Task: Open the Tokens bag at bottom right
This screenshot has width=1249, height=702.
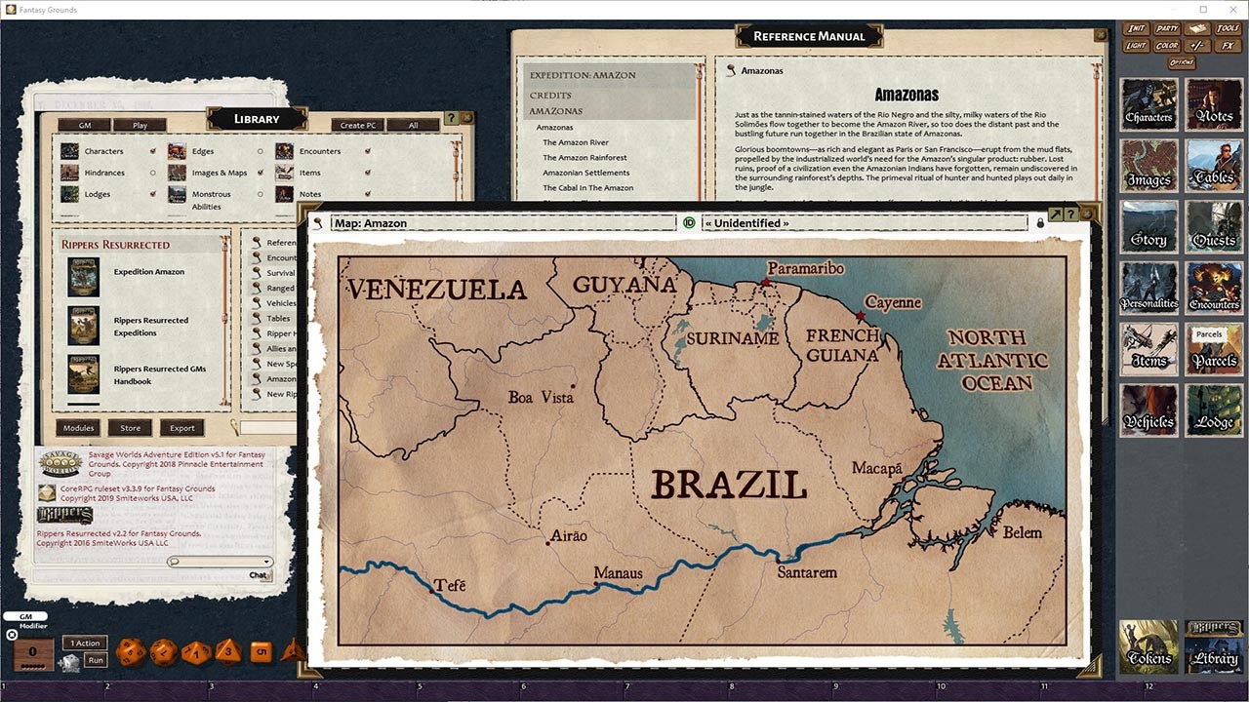Action: click(x=1148, y=645)
